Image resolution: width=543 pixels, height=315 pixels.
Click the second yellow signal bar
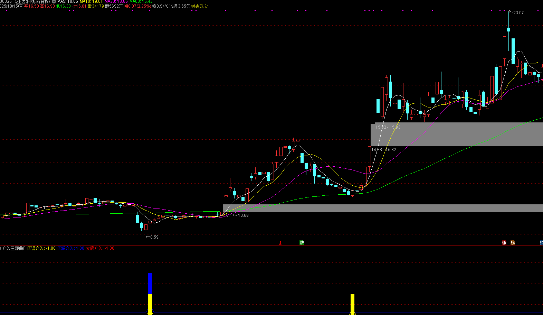pos(352,304)
